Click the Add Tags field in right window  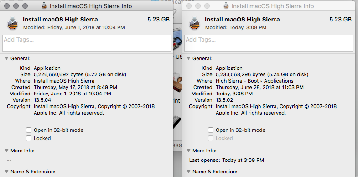coord(269,43)
